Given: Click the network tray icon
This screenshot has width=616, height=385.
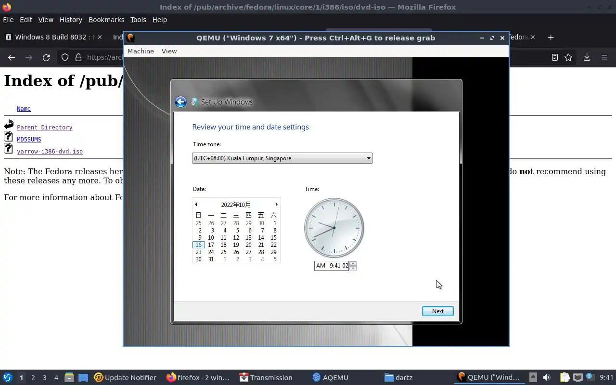Looking at the screenshot, I should coord(578,377).
